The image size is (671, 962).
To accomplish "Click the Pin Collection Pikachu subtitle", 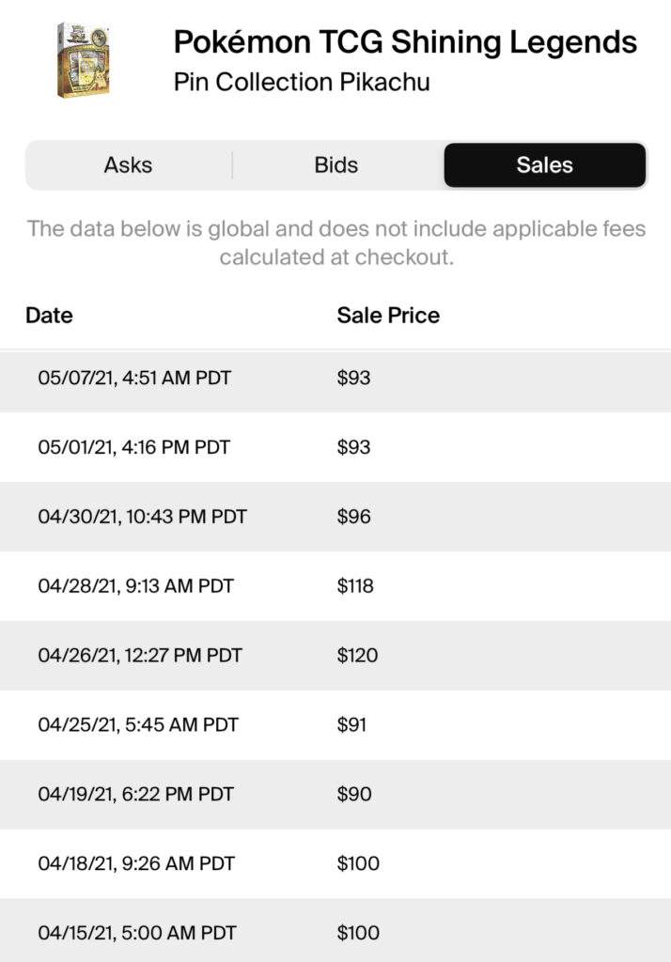I will point(302,82).
